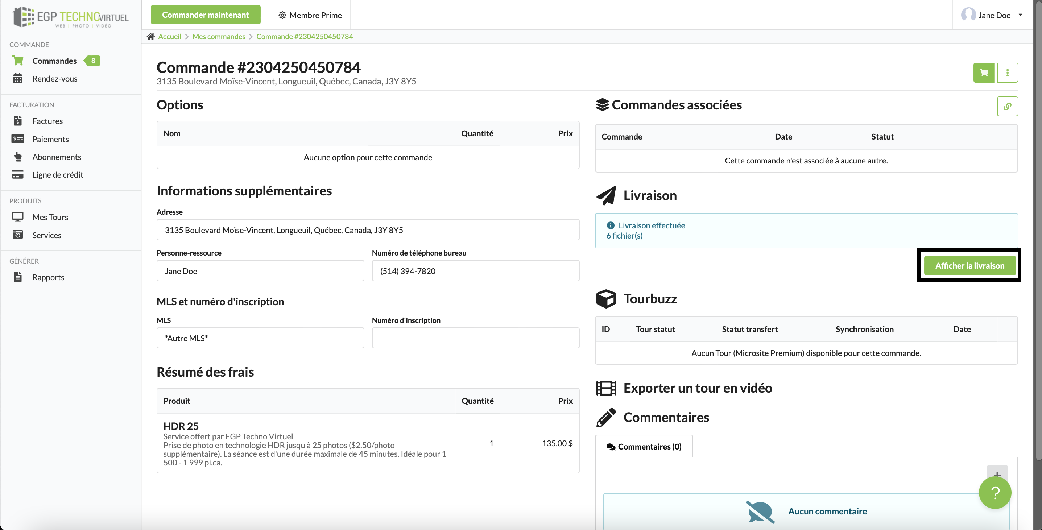1042x530 pixels.
Task: Open the three-dot order options menu
Action: (1007, 73)
